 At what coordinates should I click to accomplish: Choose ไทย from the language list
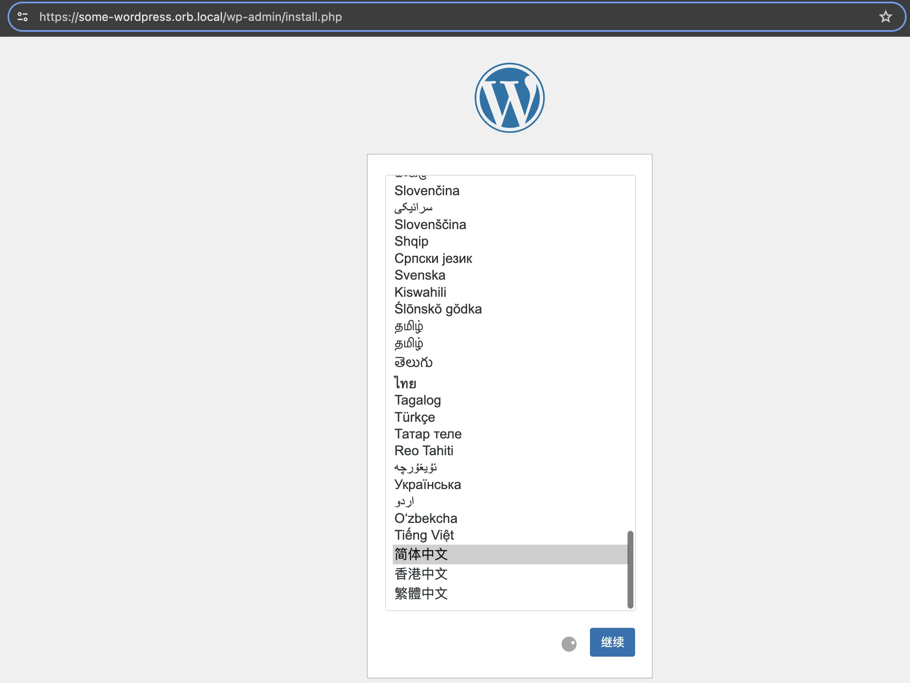(x=510, y=382)
